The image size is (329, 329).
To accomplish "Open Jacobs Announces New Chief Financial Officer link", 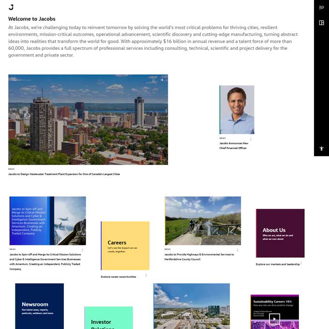I will click(234, 146).
